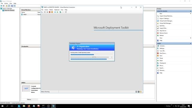Collapse the VM001 actions section
This screenshot has width=192, height=108.
coord(190,43)
